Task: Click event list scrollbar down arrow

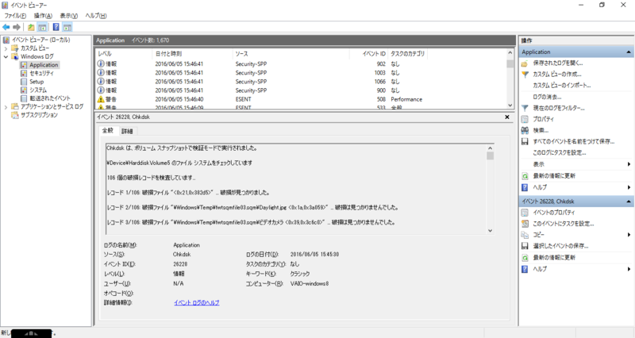Action: click(510, 105)
